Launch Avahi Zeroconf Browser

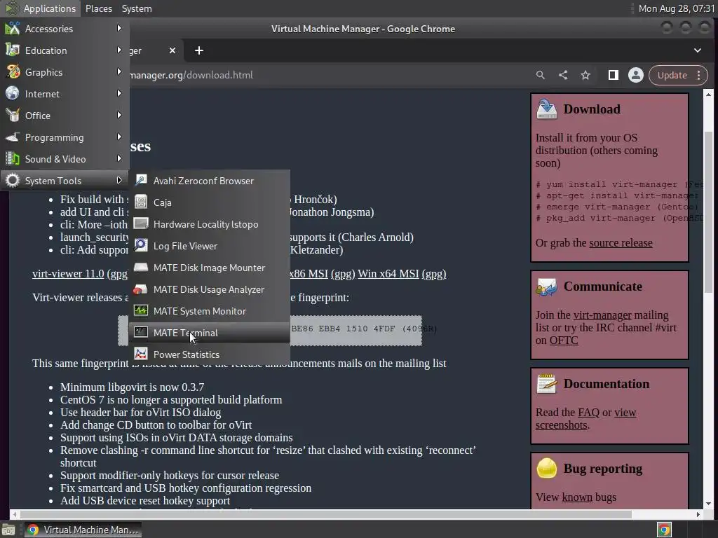click(x=209, y=181)
